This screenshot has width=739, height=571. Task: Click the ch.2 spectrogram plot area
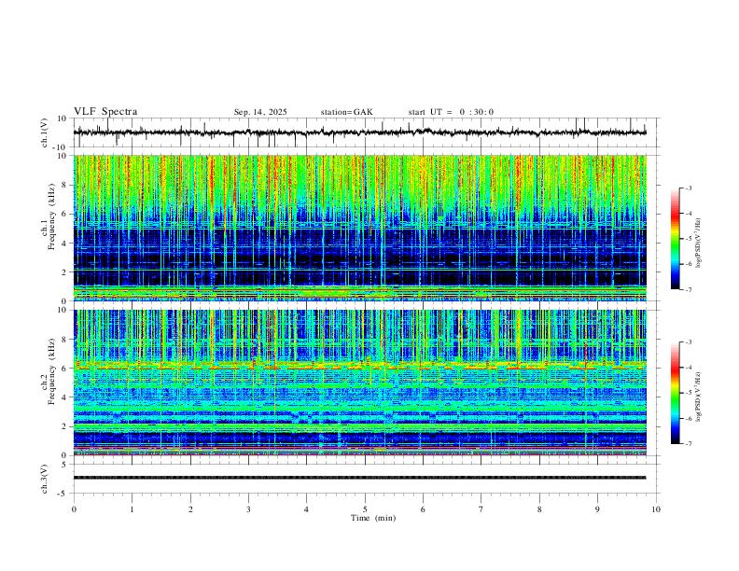[x=359, y=383]
